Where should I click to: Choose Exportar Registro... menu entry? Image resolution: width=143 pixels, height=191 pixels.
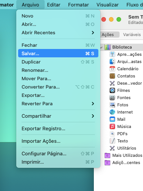tap(58, 128)
